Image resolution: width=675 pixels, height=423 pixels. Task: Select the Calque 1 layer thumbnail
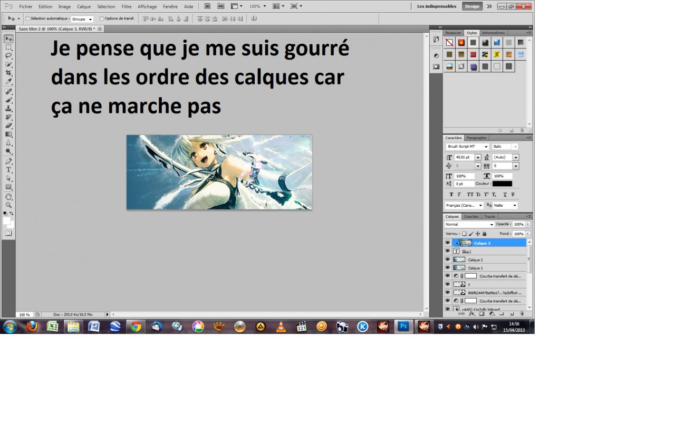click(x=459, y=268)
